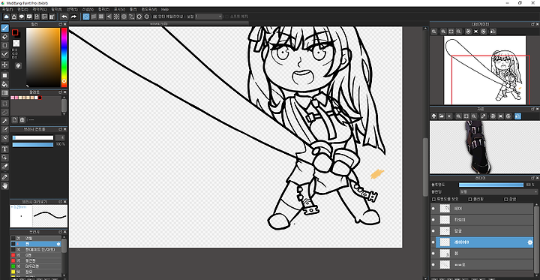The height and width of the screenshot is (280, 540).
Task: Enable the radial snap guide
Action: point(116,17)
